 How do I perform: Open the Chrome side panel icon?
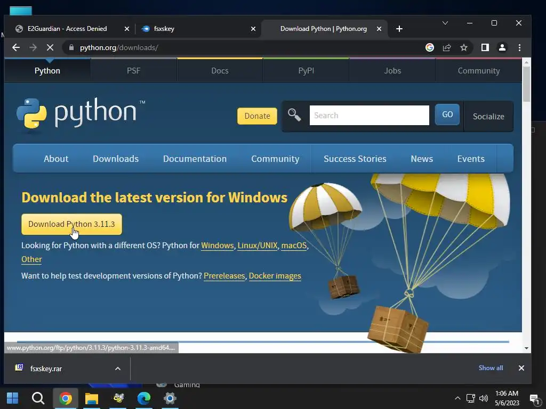(485, 47)
